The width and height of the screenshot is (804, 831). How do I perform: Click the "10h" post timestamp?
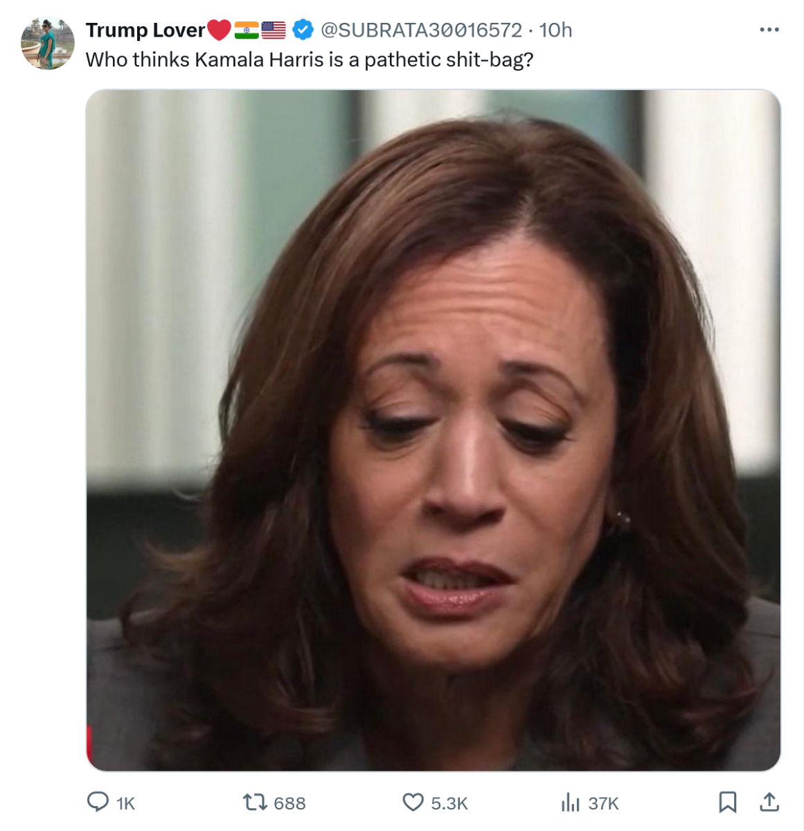[555, 30]
